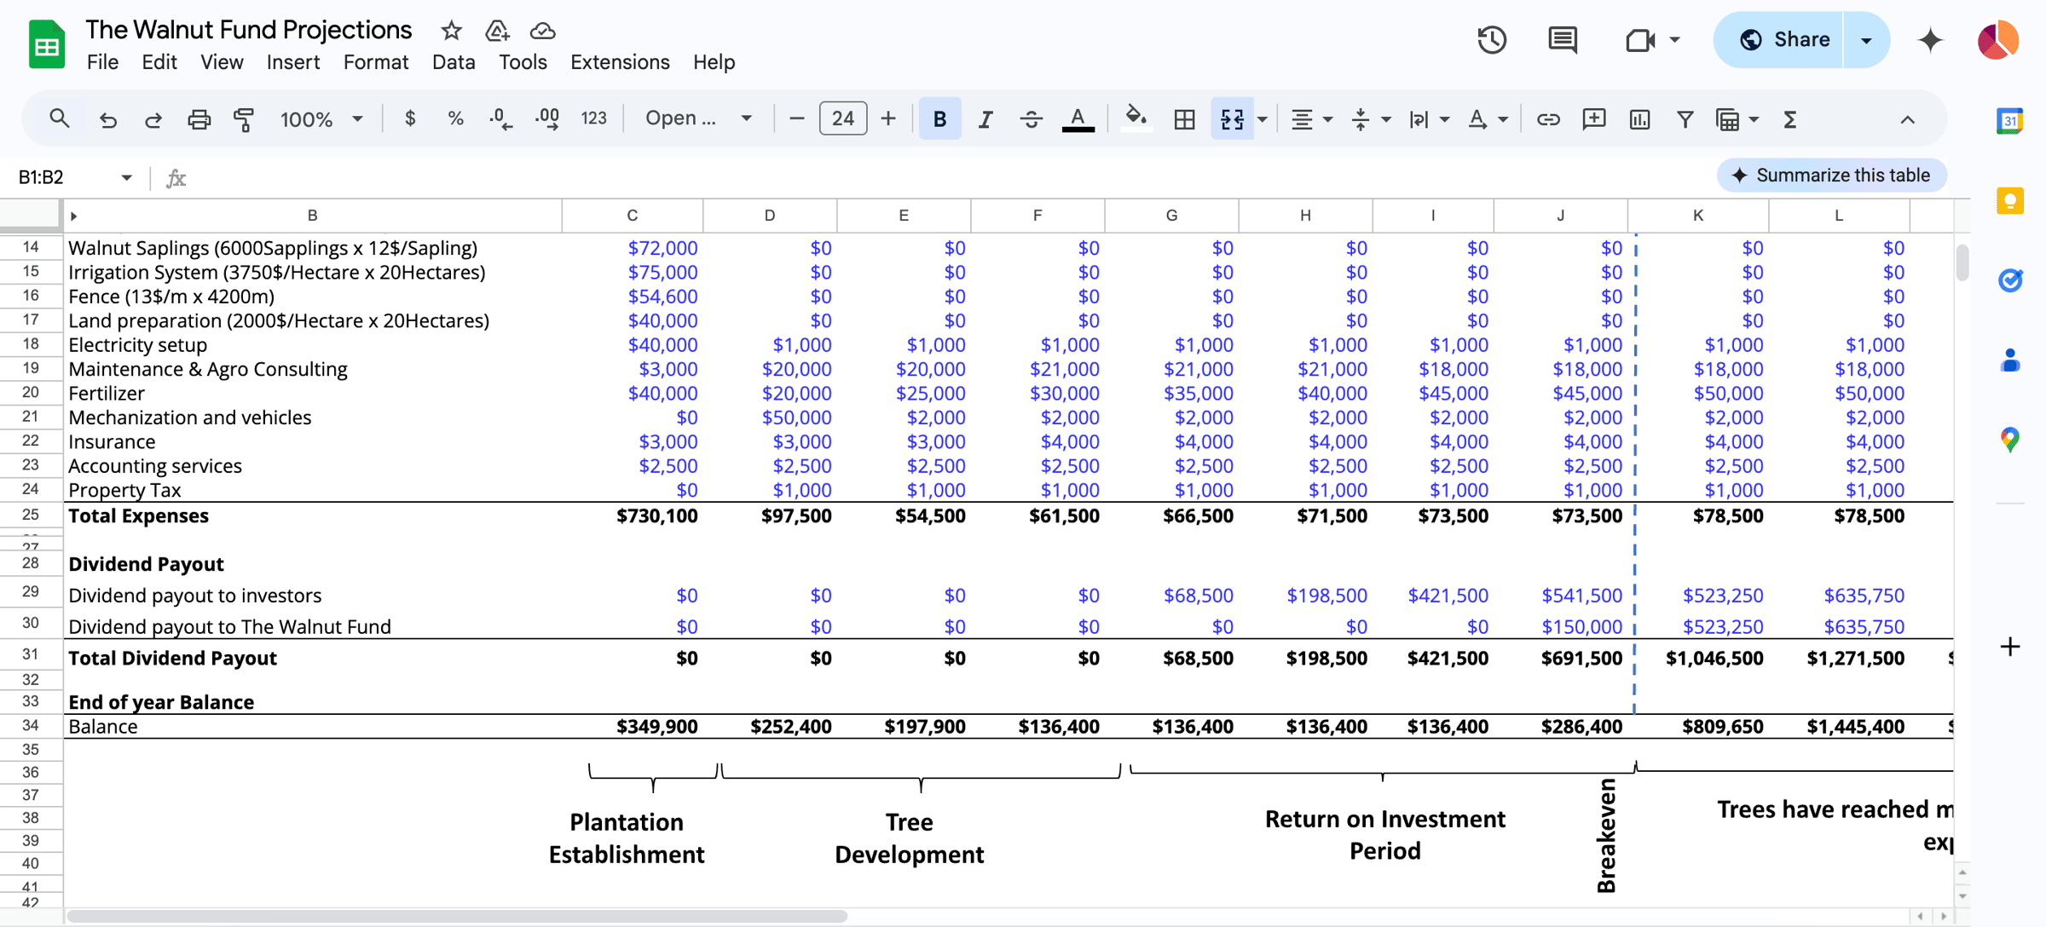Open the comments panel
Screen dimensions: 2046x927
1563,39
